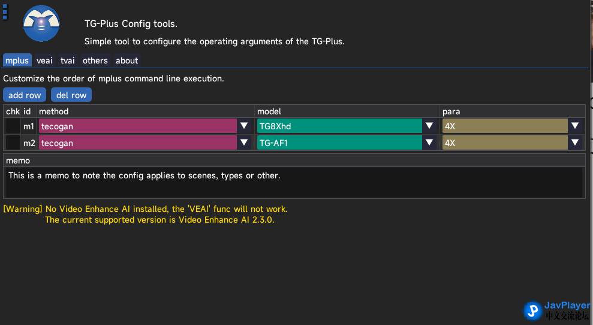
Task: Expand the m2 method tecogan dropdown
Action: (244, 143)
